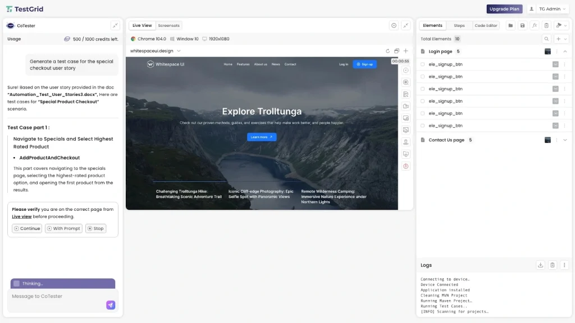This screenshot has width=575, height=323.
Task: Click the screen record icon in device sidebar
Action: [x=405, y=105]
